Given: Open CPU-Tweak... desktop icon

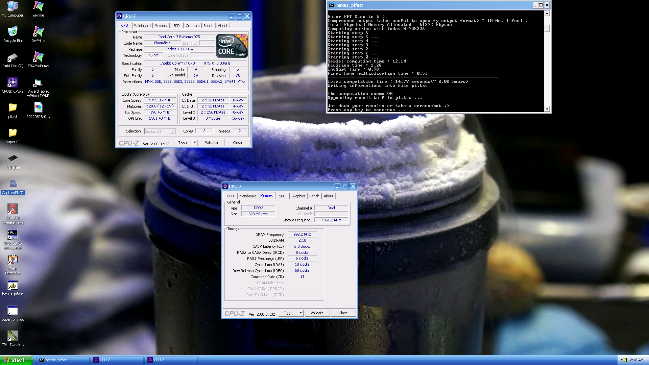Looking at the screenshot, I should (x=13, y=339).
